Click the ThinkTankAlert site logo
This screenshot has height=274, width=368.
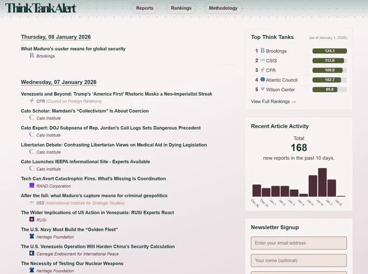pos(41,8)
